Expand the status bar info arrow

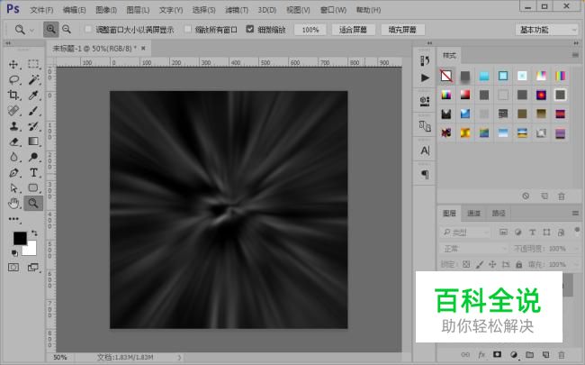179,358
